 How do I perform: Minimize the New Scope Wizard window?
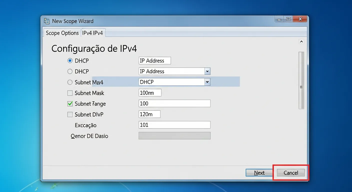point(279,19)
